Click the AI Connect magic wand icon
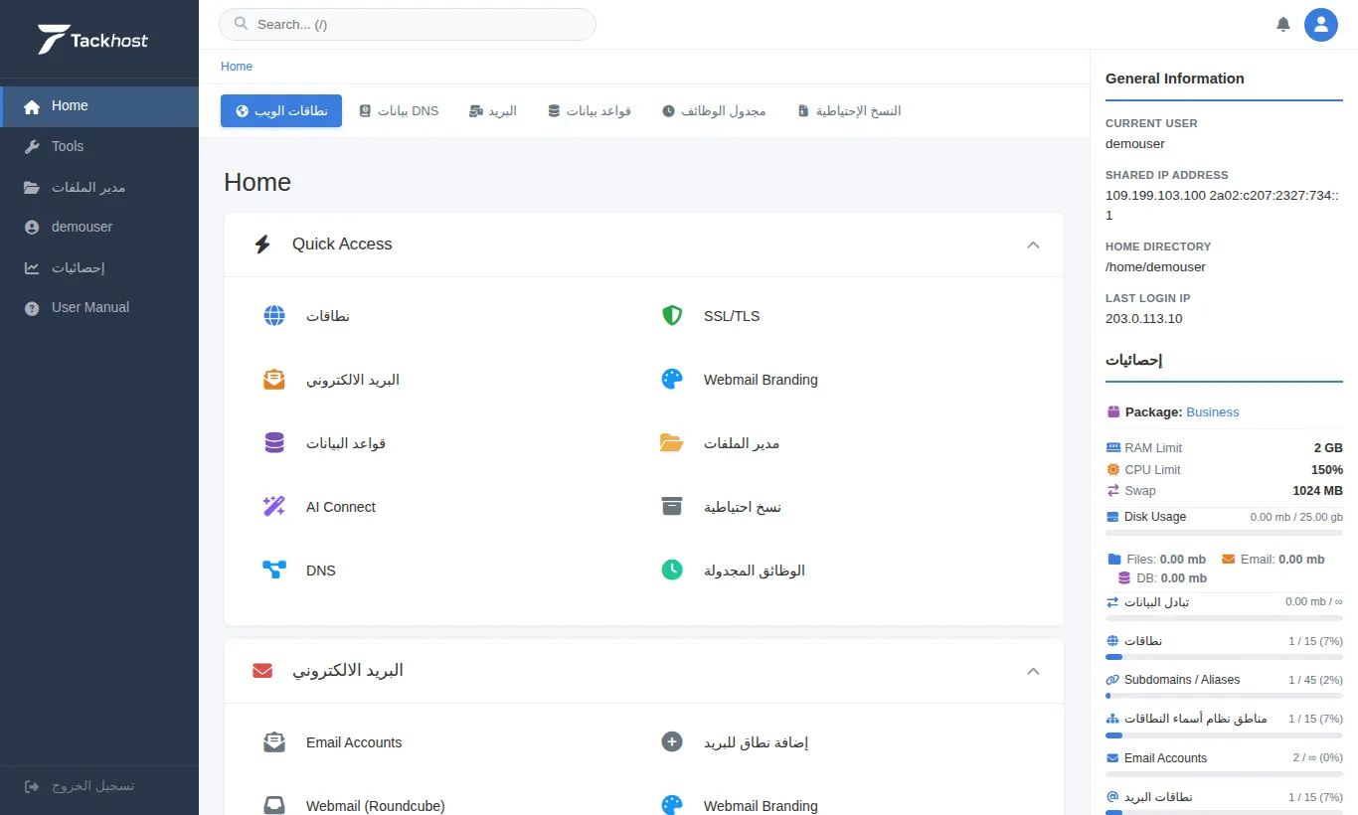Viewport: 1358px width, 815px height. point(274,507)
